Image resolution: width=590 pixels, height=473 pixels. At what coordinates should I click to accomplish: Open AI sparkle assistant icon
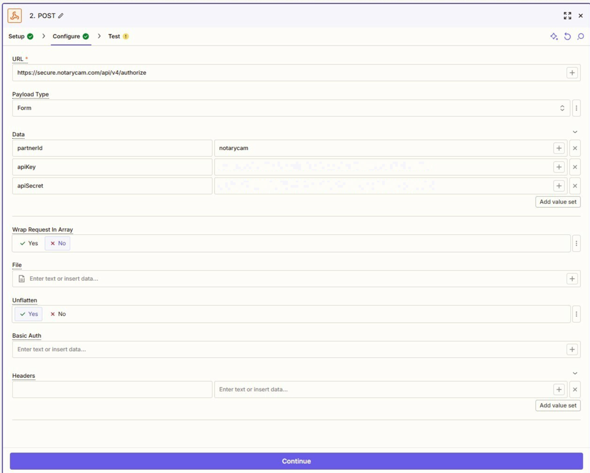[x=554, y=37]
